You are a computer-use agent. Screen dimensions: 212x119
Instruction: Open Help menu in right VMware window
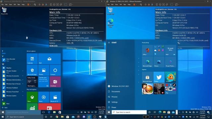tap(129, 4)
